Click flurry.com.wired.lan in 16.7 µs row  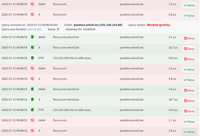(x=66, y=47)
